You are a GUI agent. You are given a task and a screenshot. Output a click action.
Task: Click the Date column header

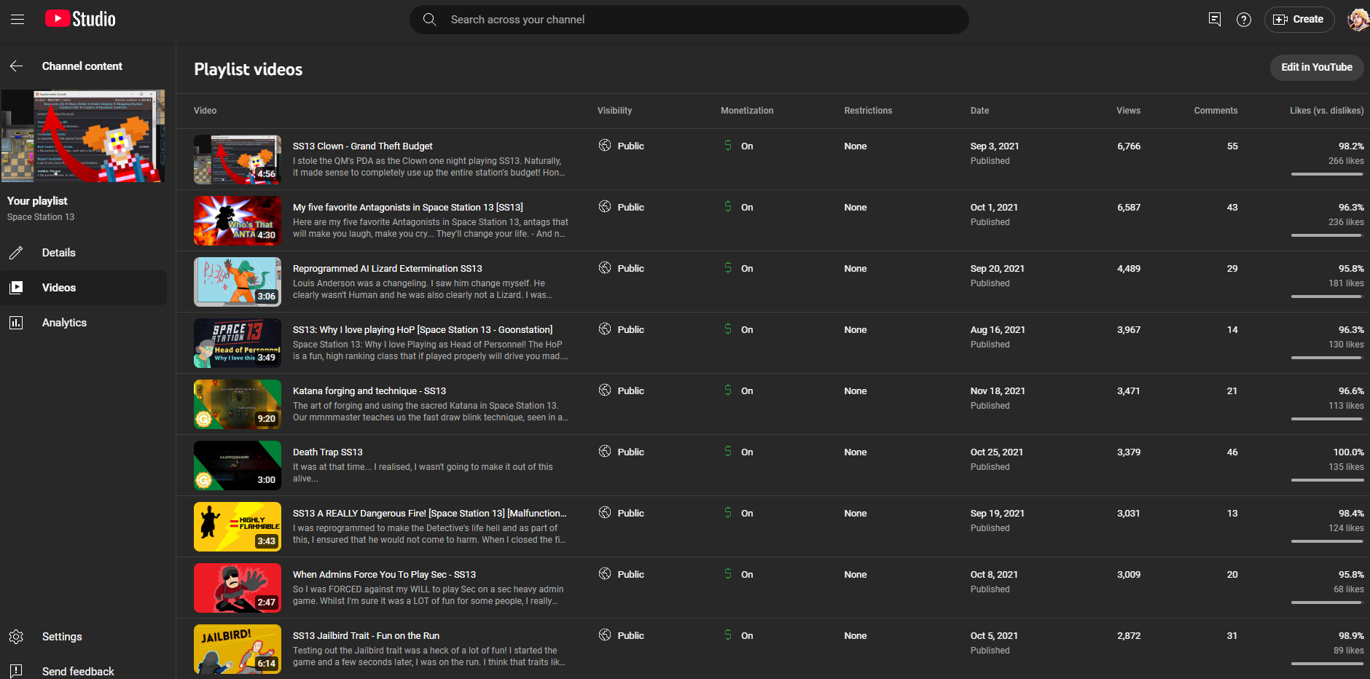pos(979,111)
